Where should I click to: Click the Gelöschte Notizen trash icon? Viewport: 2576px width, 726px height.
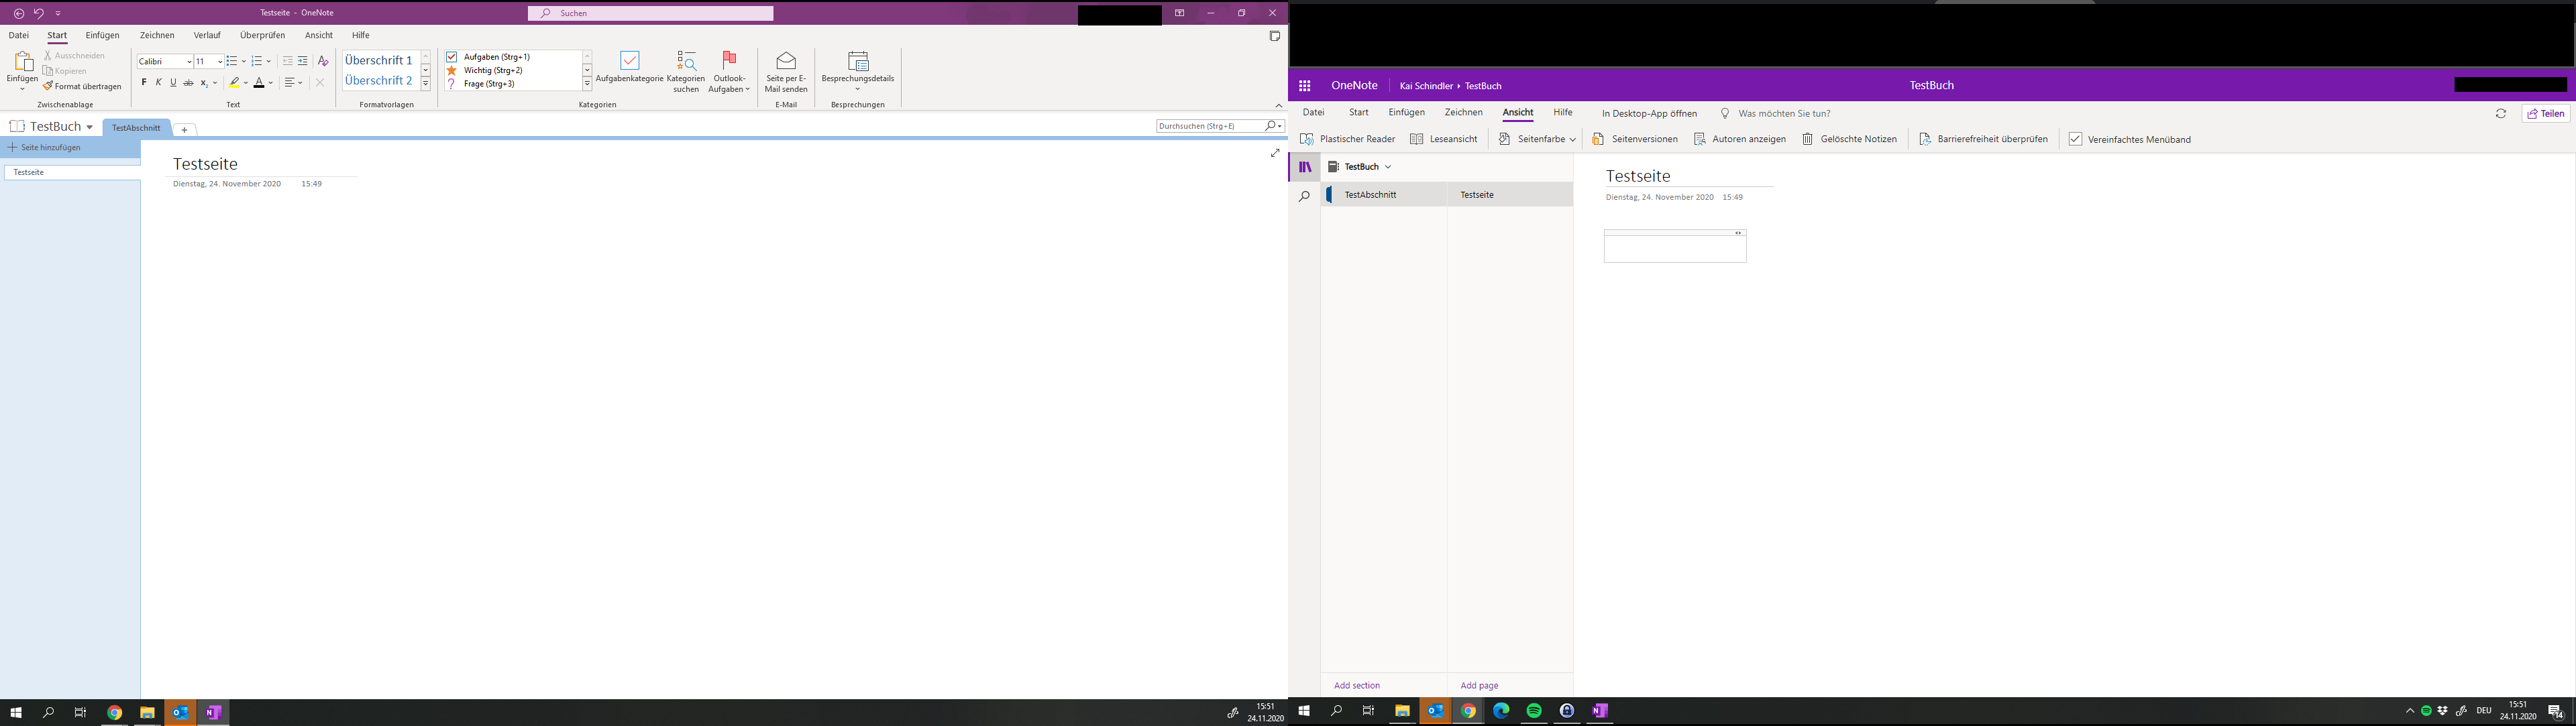1807,140
